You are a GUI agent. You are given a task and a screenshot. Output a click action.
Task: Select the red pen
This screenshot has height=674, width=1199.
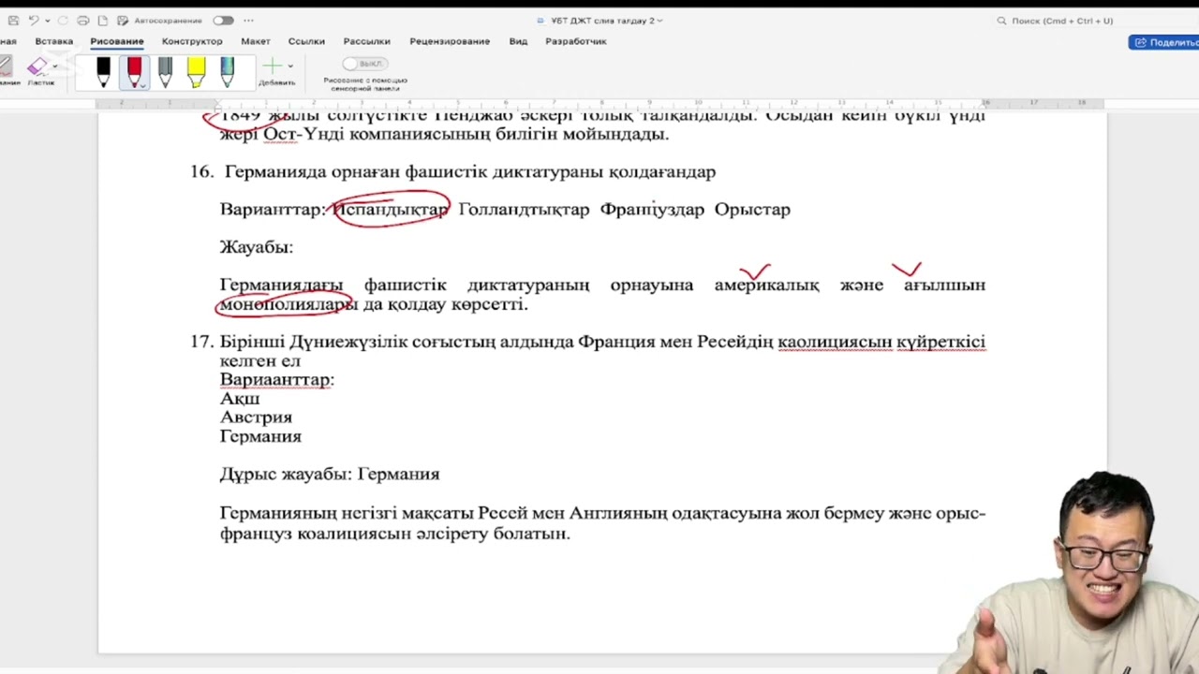134,71
